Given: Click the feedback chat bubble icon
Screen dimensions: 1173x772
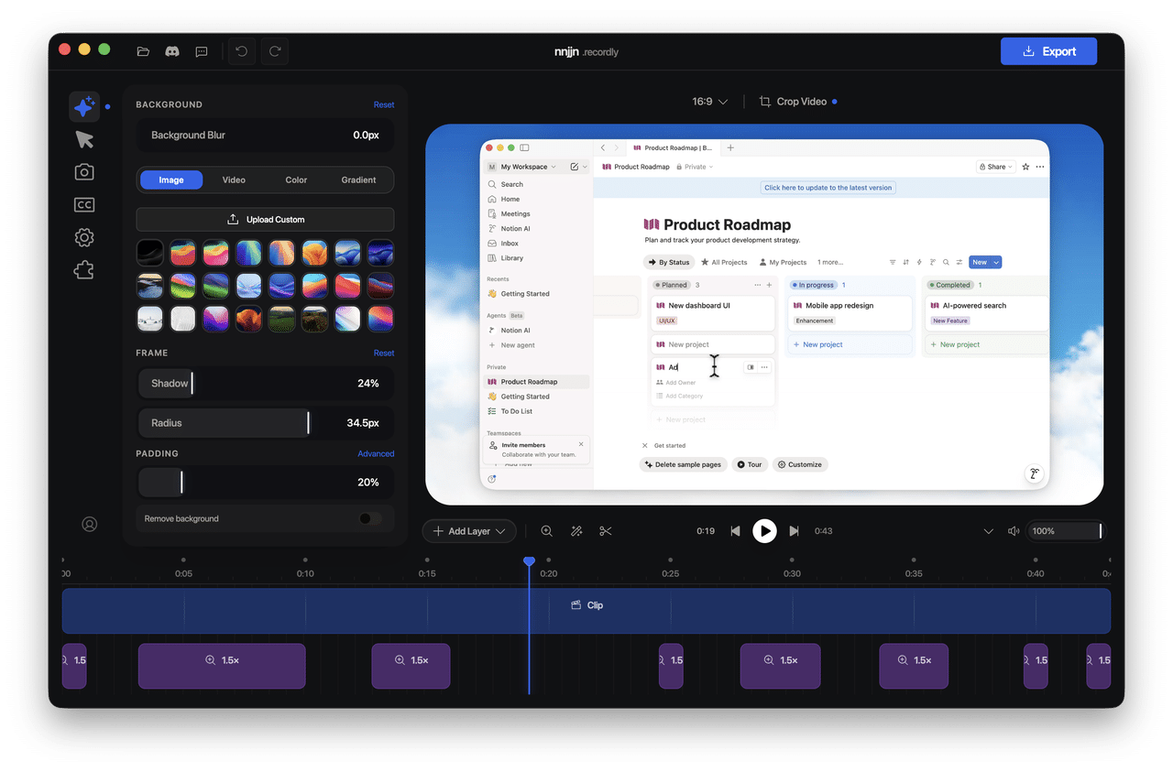Looking at the screenshot, I should [x=202, y=51].
